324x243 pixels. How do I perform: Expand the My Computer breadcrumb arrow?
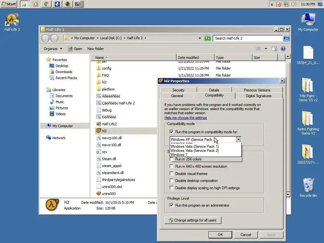97,38
